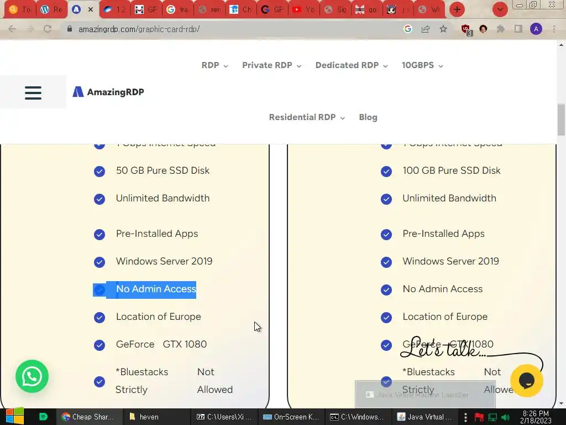Click the page vertical scrollbar thumb
Viewport: 566px width, 425px height.
(561, 120)
